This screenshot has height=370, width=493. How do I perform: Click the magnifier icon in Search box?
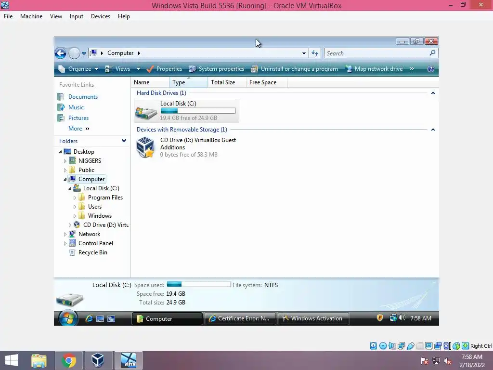coord(433,53)
